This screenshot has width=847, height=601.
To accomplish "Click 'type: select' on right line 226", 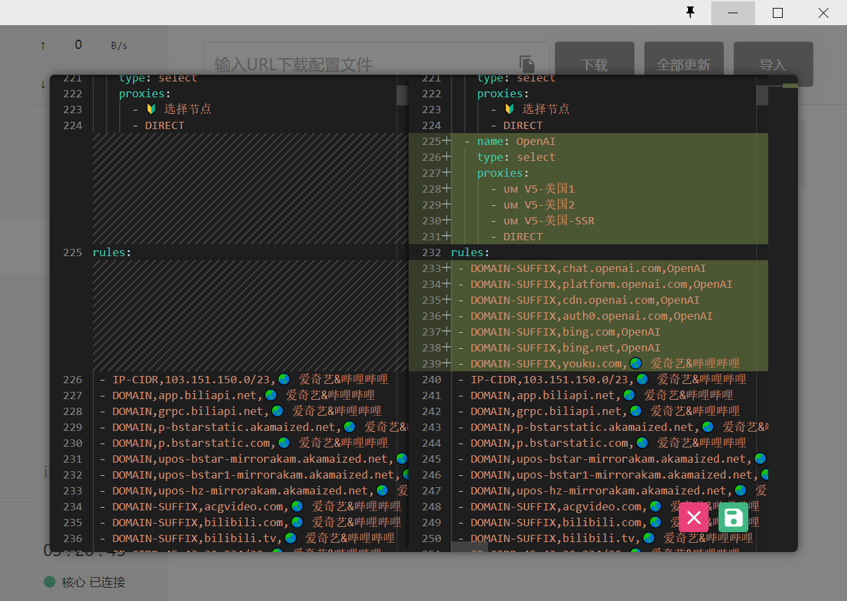I will [x=517, y=157].
